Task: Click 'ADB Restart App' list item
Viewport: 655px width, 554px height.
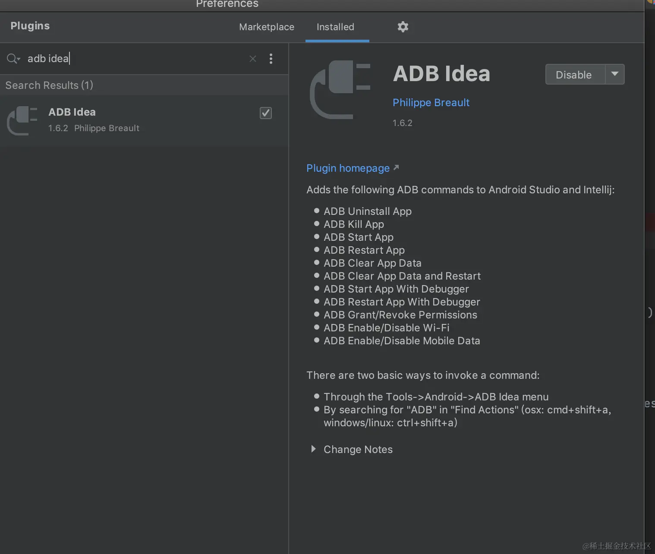Action: click(x=364, y=250)
